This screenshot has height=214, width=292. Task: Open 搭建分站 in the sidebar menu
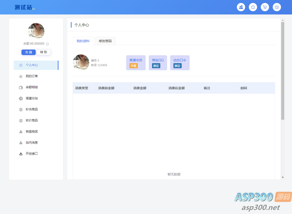[36, 98]
